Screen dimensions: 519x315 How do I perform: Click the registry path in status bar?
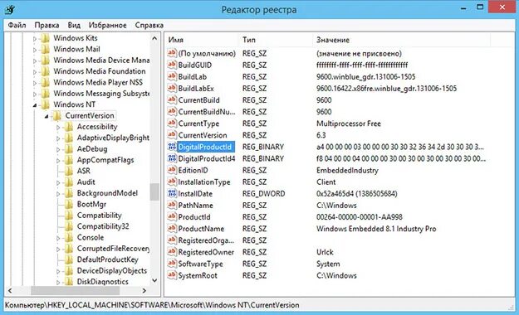pos(152,305)
